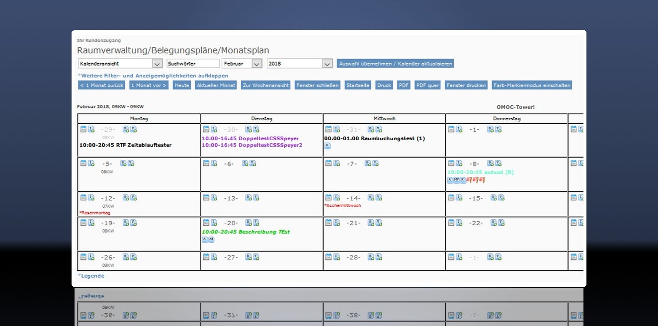Image resolution: width=658 pixels, height=326 pixels.
Task: Expand the Legende section
Action: pos(91,276)
